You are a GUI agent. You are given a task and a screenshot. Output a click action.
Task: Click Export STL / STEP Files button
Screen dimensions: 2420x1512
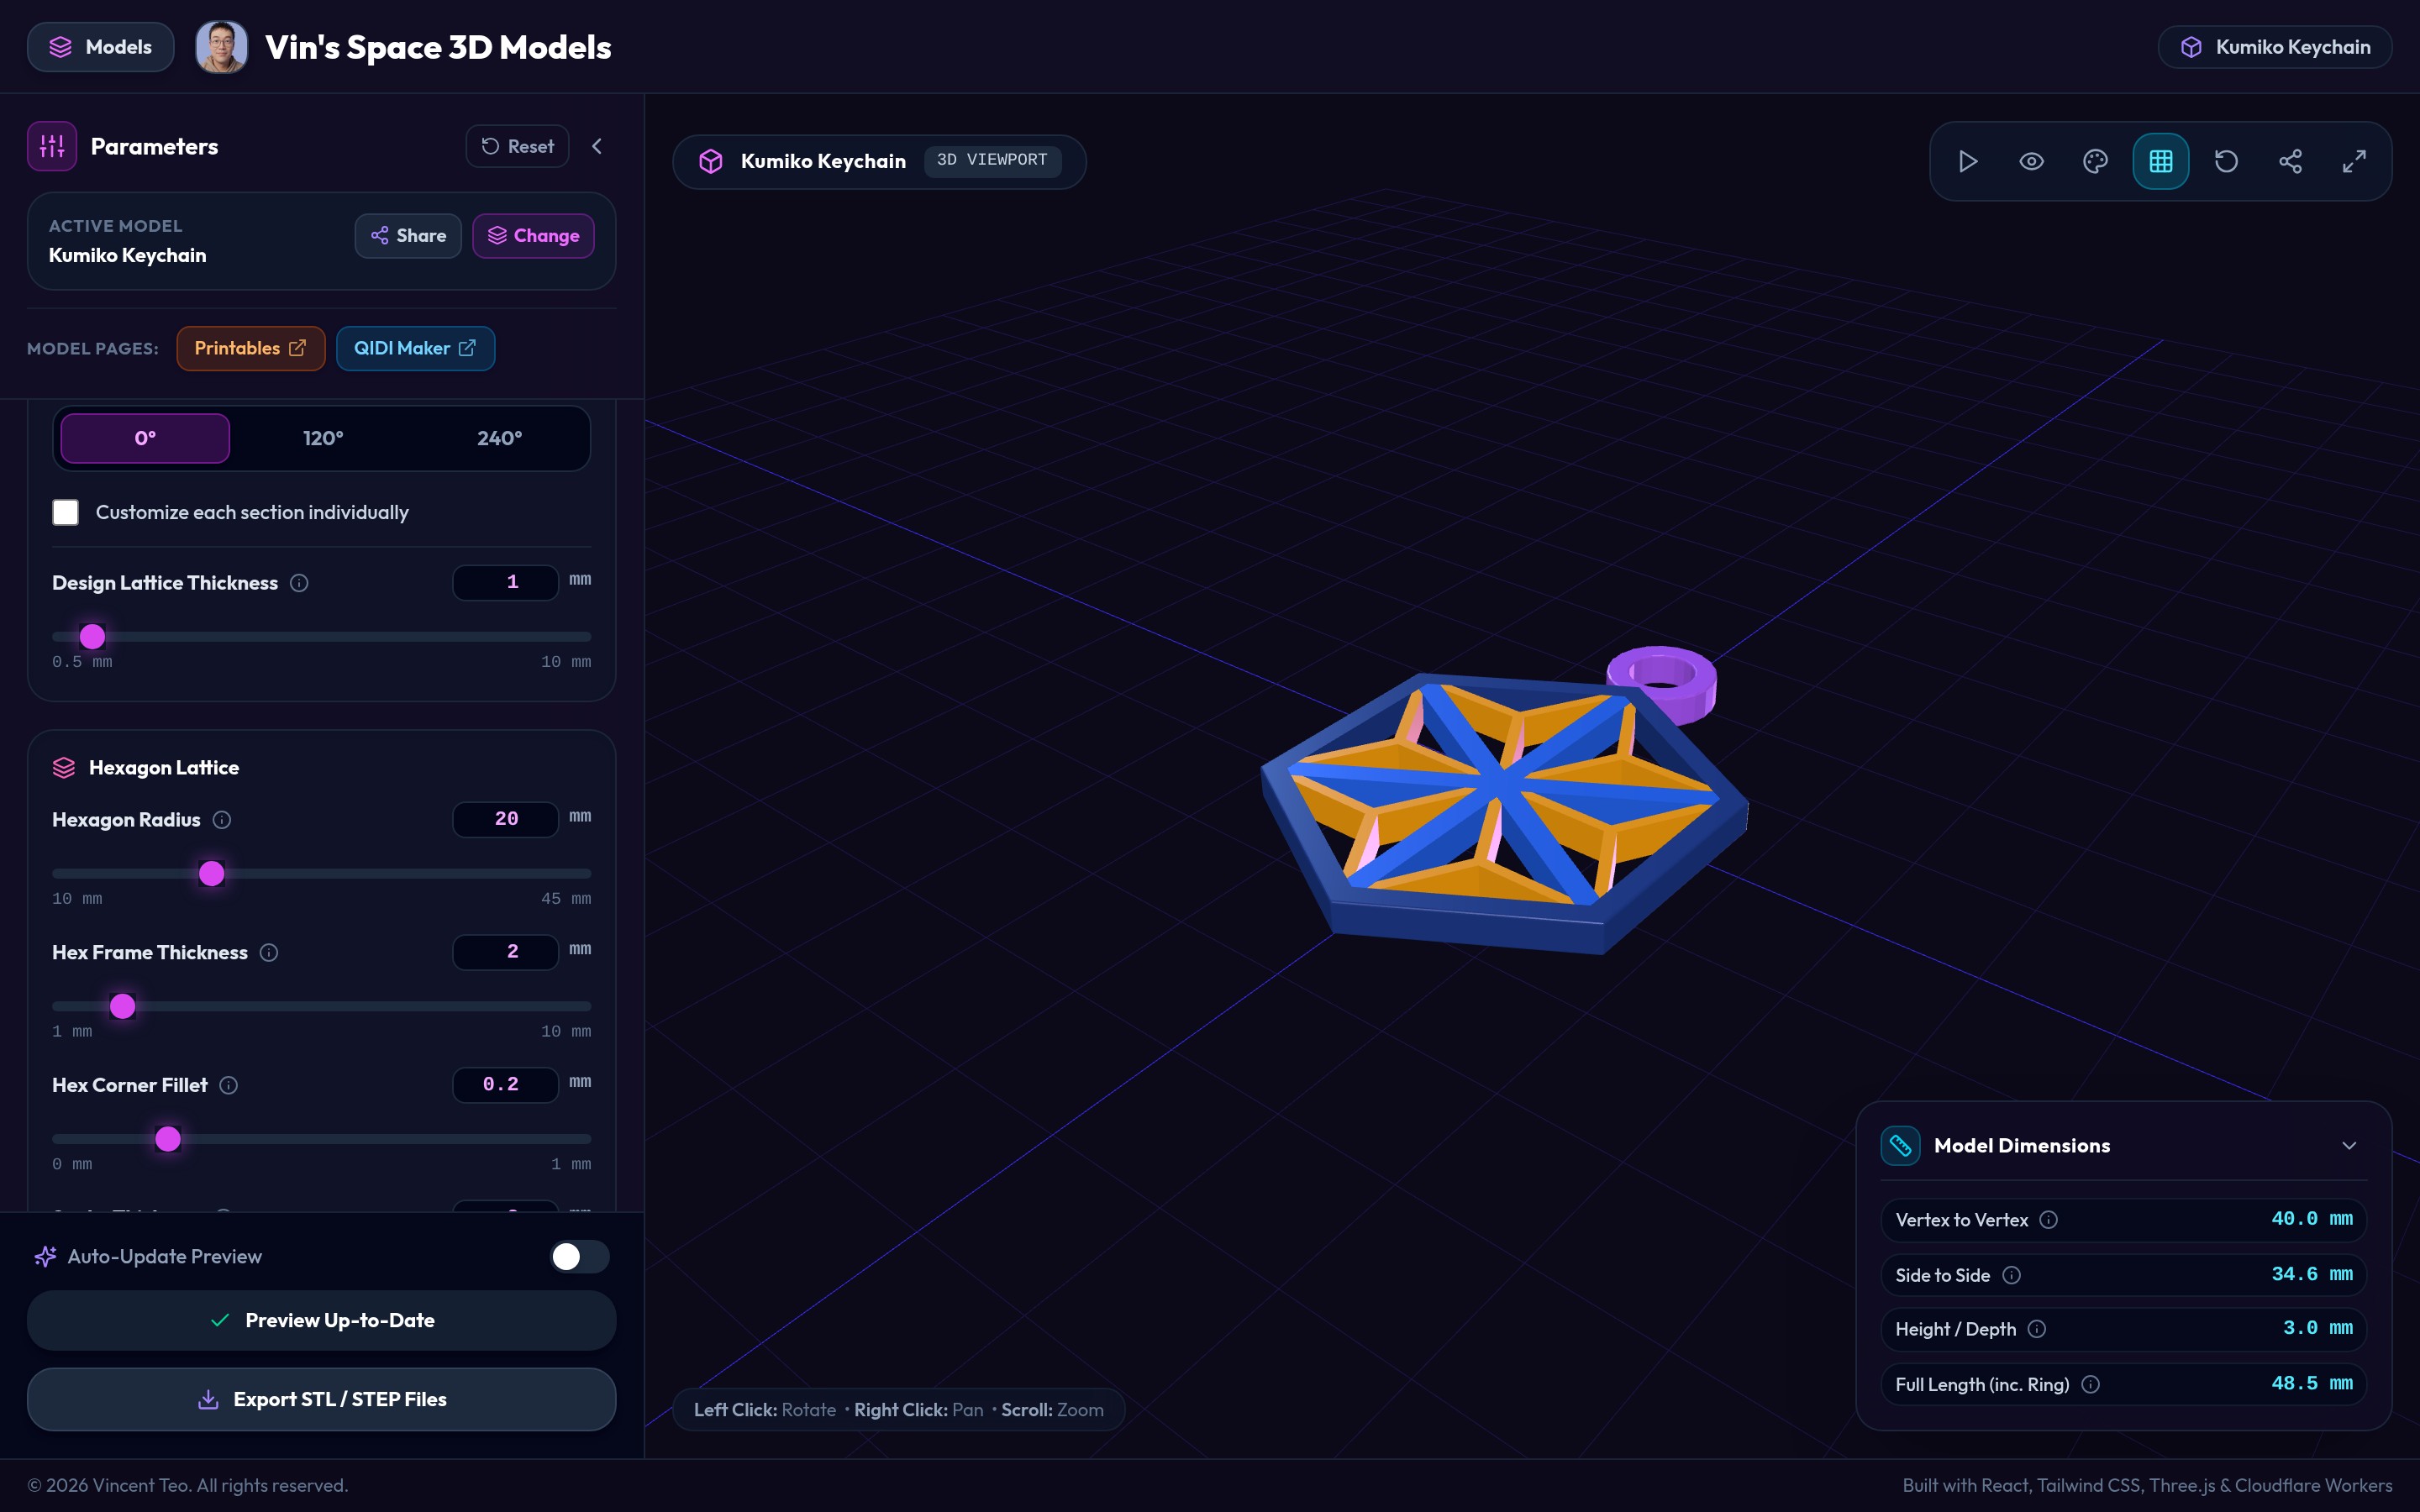tap(321, 1400)
